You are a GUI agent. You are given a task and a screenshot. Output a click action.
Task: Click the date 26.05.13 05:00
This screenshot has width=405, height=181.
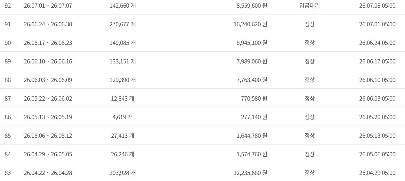(x=377, y=136)
